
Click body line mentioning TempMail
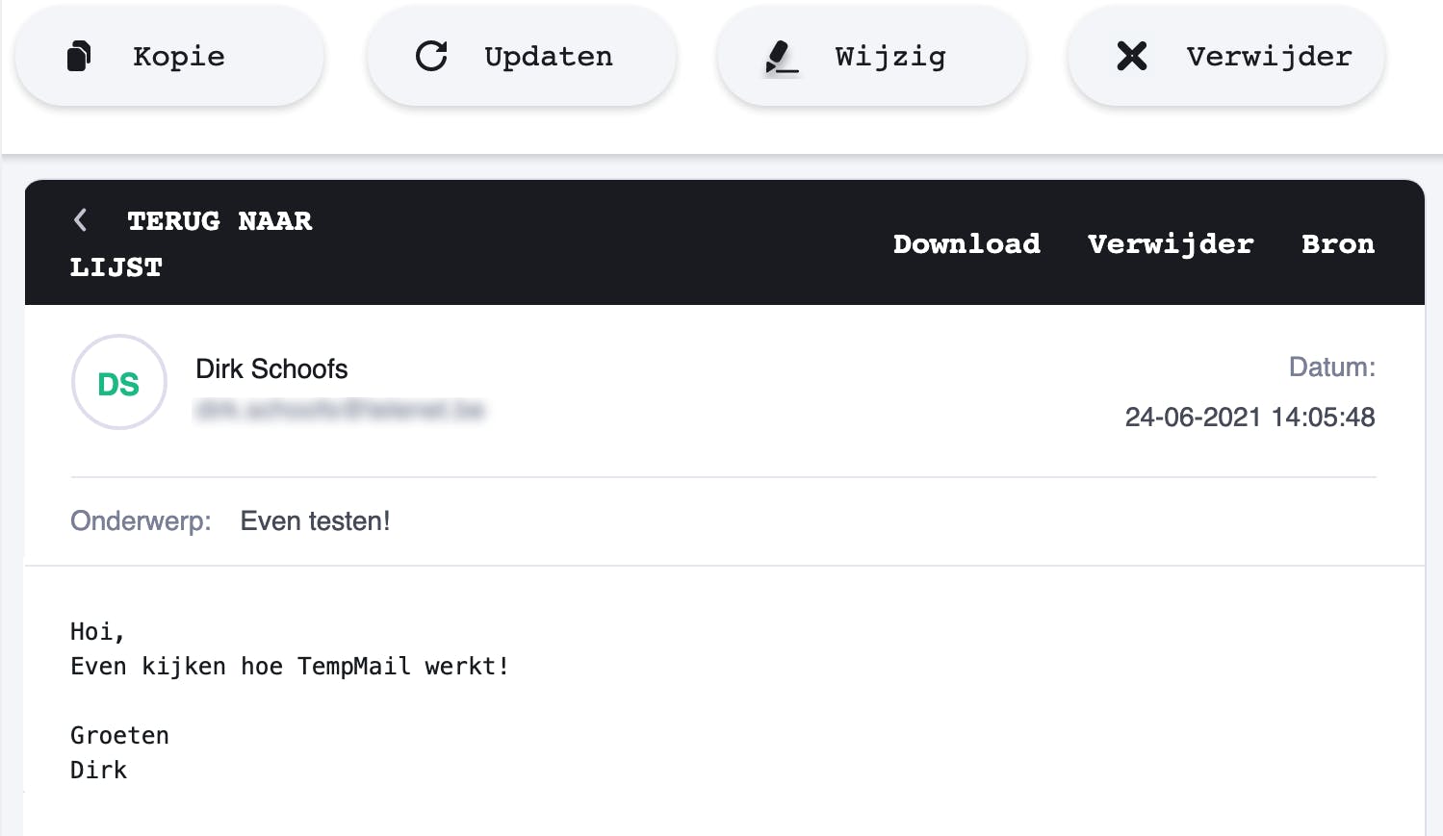pos(289,667)
